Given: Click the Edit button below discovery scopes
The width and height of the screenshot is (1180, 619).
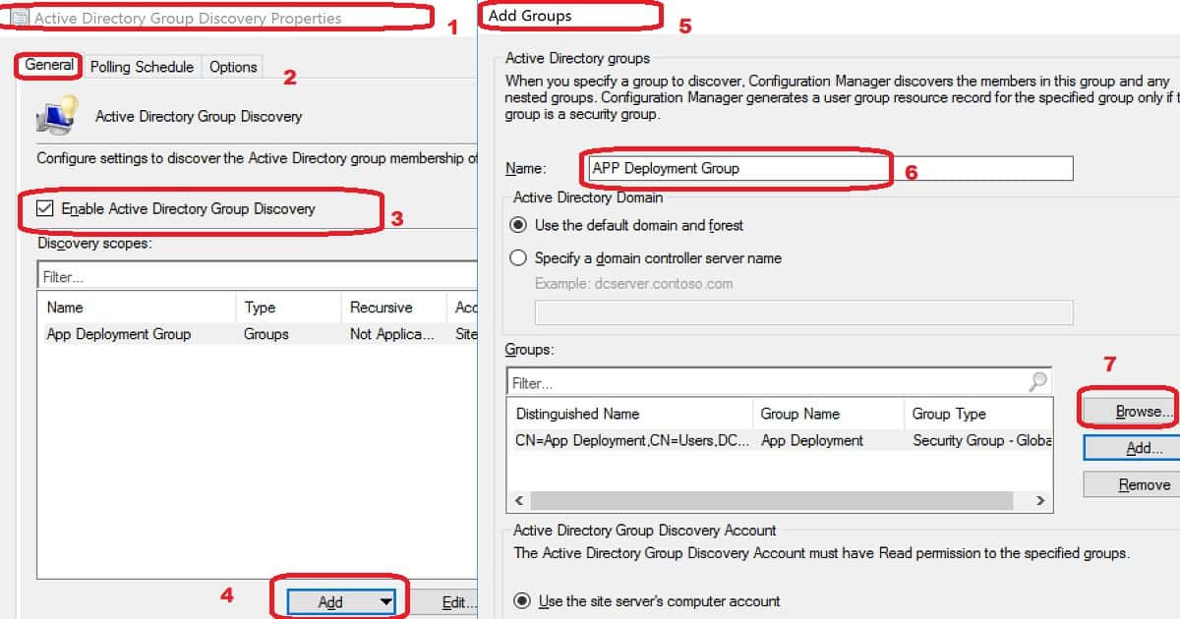Looking at the screenshot, I should [x=447, y=601].
